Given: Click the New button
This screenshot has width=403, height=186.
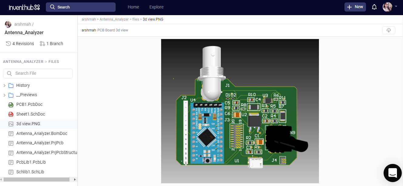Looking at the screenshot, I should 355,6.
